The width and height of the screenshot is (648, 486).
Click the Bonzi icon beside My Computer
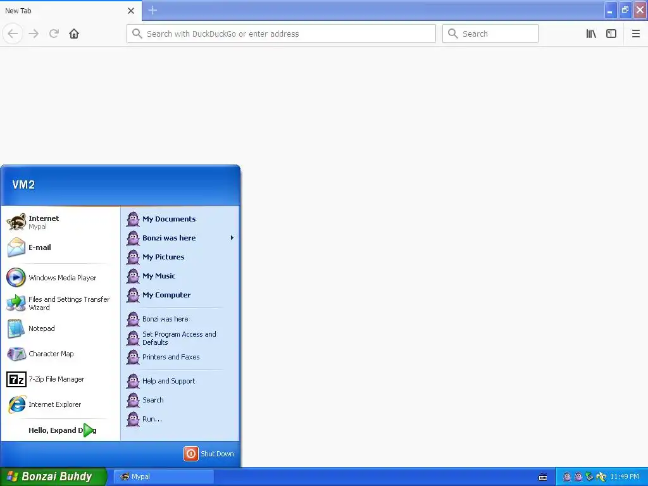click(x=133, y=295)
